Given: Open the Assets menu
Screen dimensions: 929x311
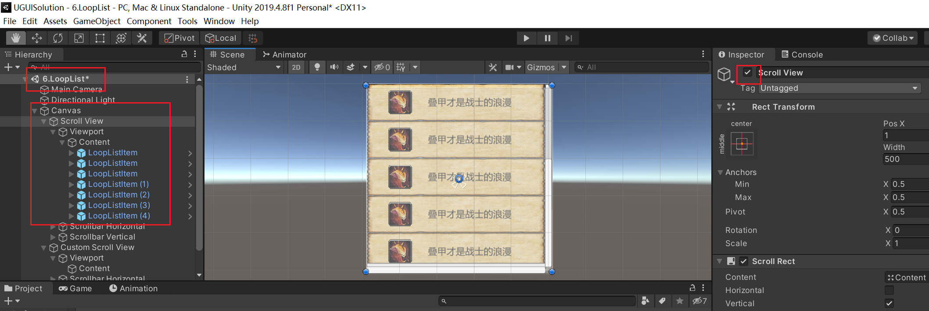Looking at the screenshot, I should coord(55,21).
